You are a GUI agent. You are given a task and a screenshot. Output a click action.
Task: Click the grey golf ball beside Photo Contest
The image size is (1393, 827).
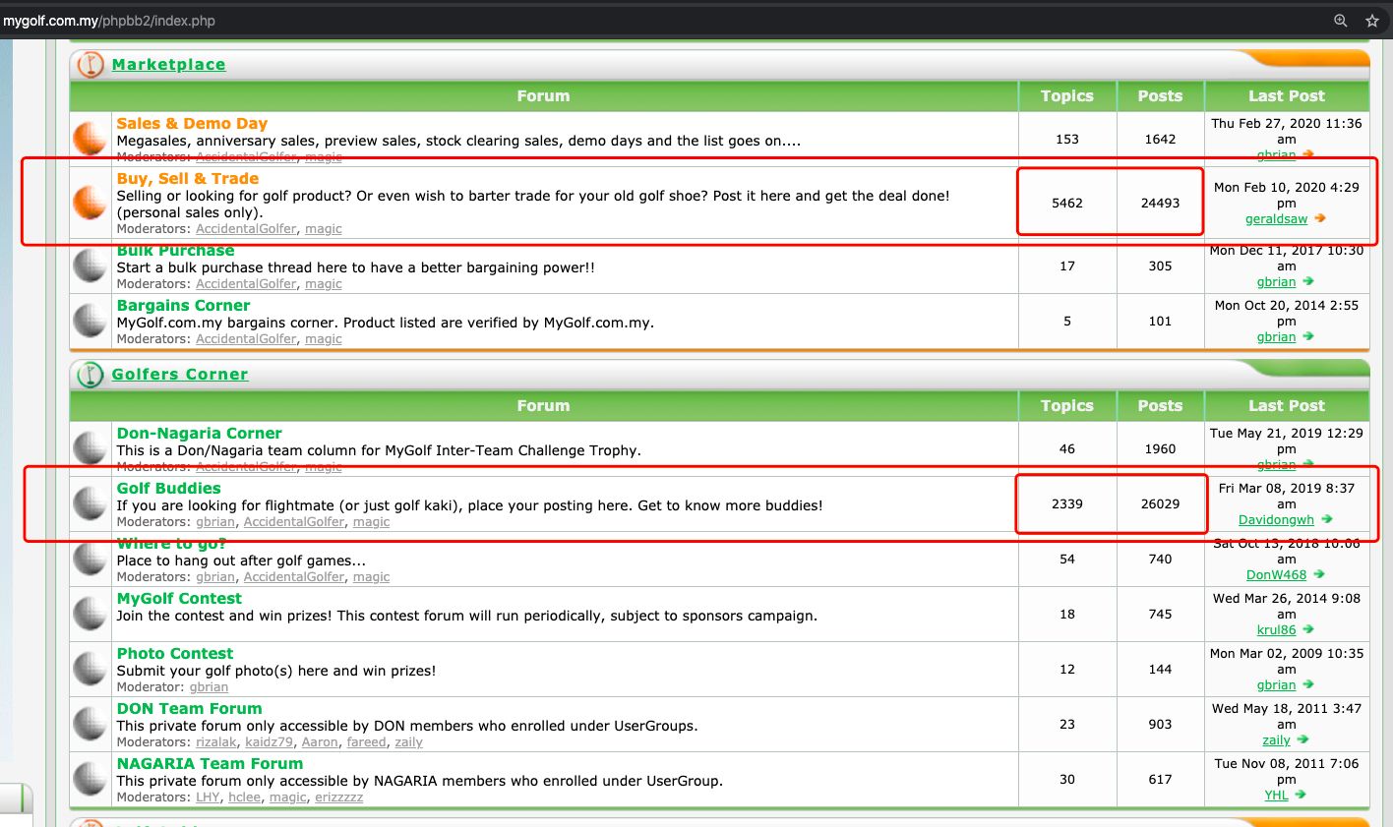90,670
